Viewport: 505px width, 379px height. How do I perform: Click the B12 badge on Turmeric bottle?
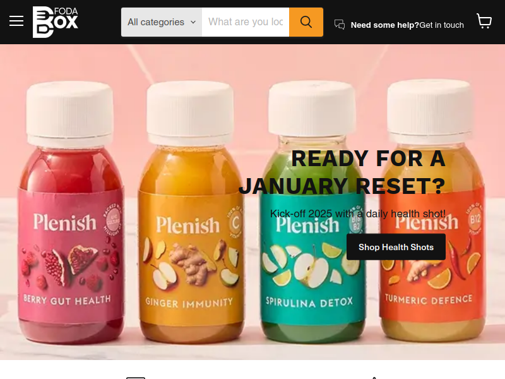[x=475, y=219]
